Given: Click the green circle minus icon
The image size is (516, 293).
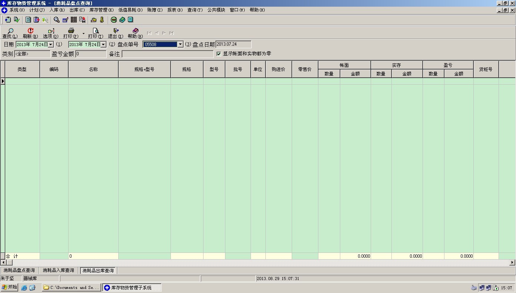Looking at the screenshot, I should [114, 20].
